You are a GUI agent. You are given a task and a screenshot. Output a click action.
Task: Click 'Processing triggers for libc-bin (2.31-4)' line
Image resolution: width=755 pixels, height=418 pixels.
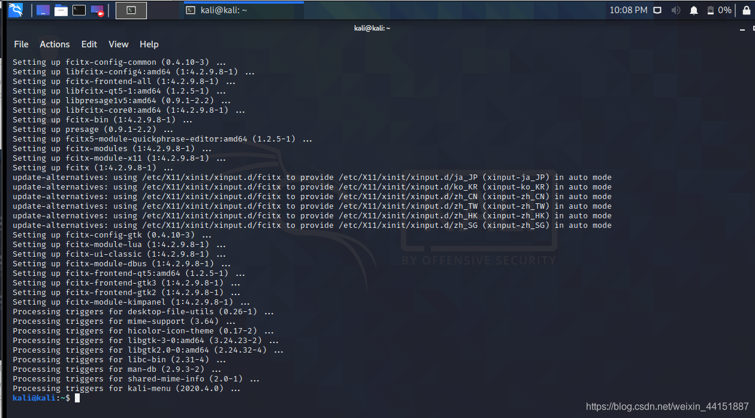pyautogui.click(x=119, y=360)
